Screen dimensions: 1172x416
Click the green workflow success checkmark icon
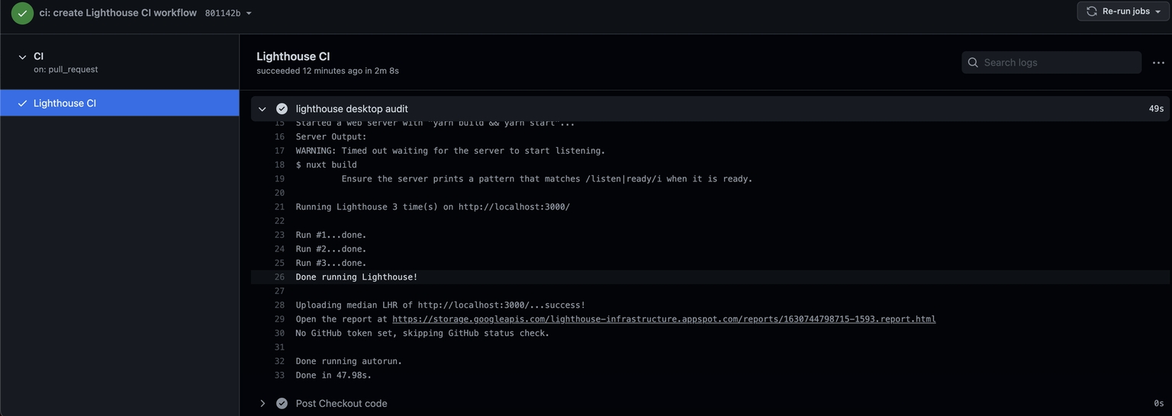coord(22,13)
